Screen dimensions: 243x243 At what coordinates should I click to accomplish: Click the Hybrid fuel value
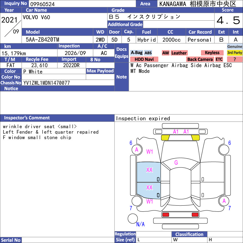pos(146,40)
